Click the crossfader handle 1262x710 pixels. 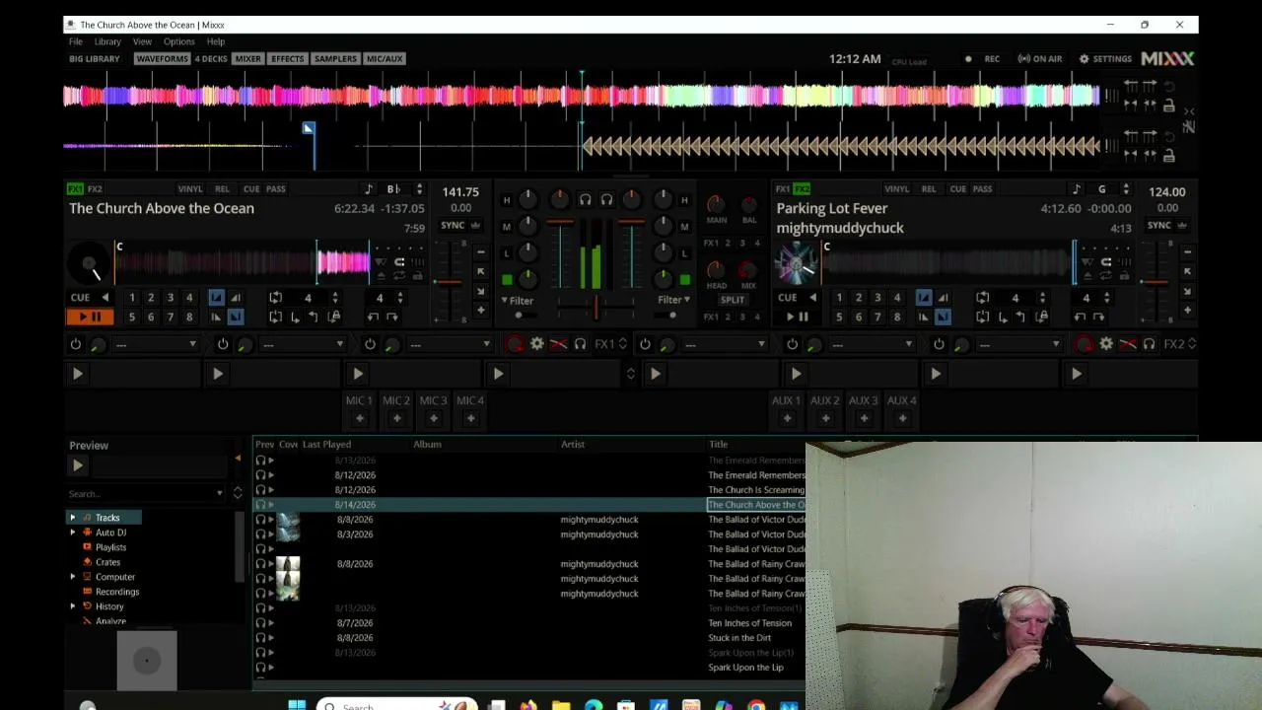(596, 307)
